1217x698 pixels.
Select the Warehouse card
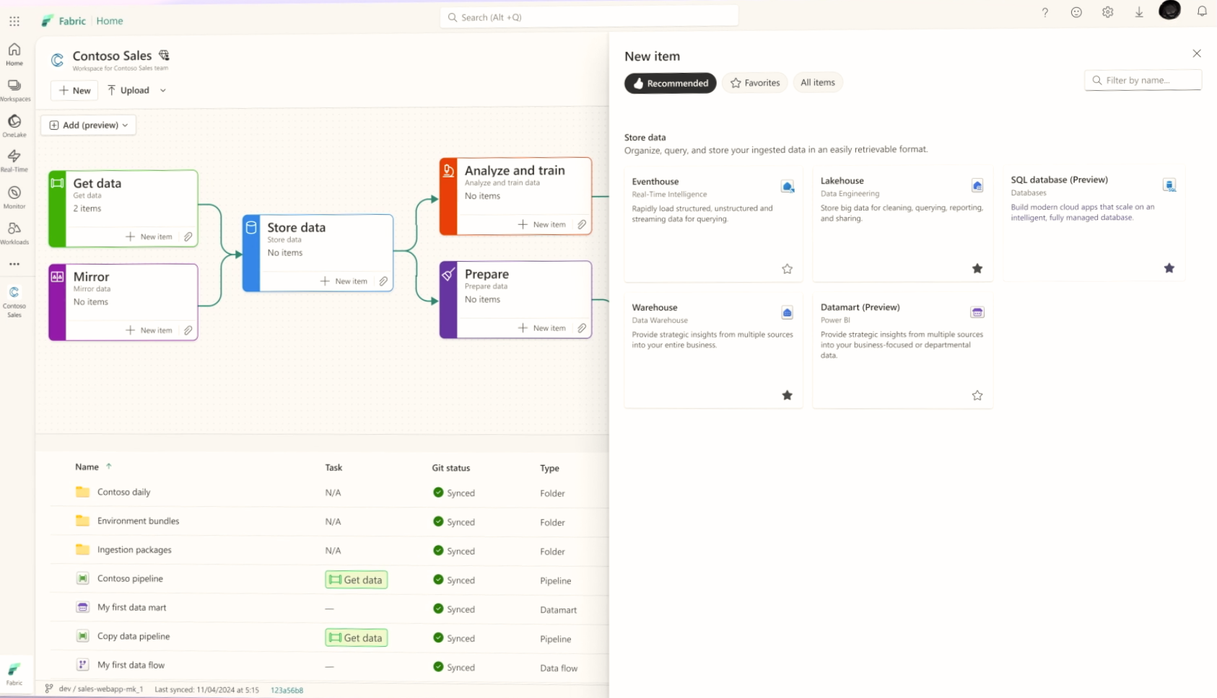[x=713, y=351]
